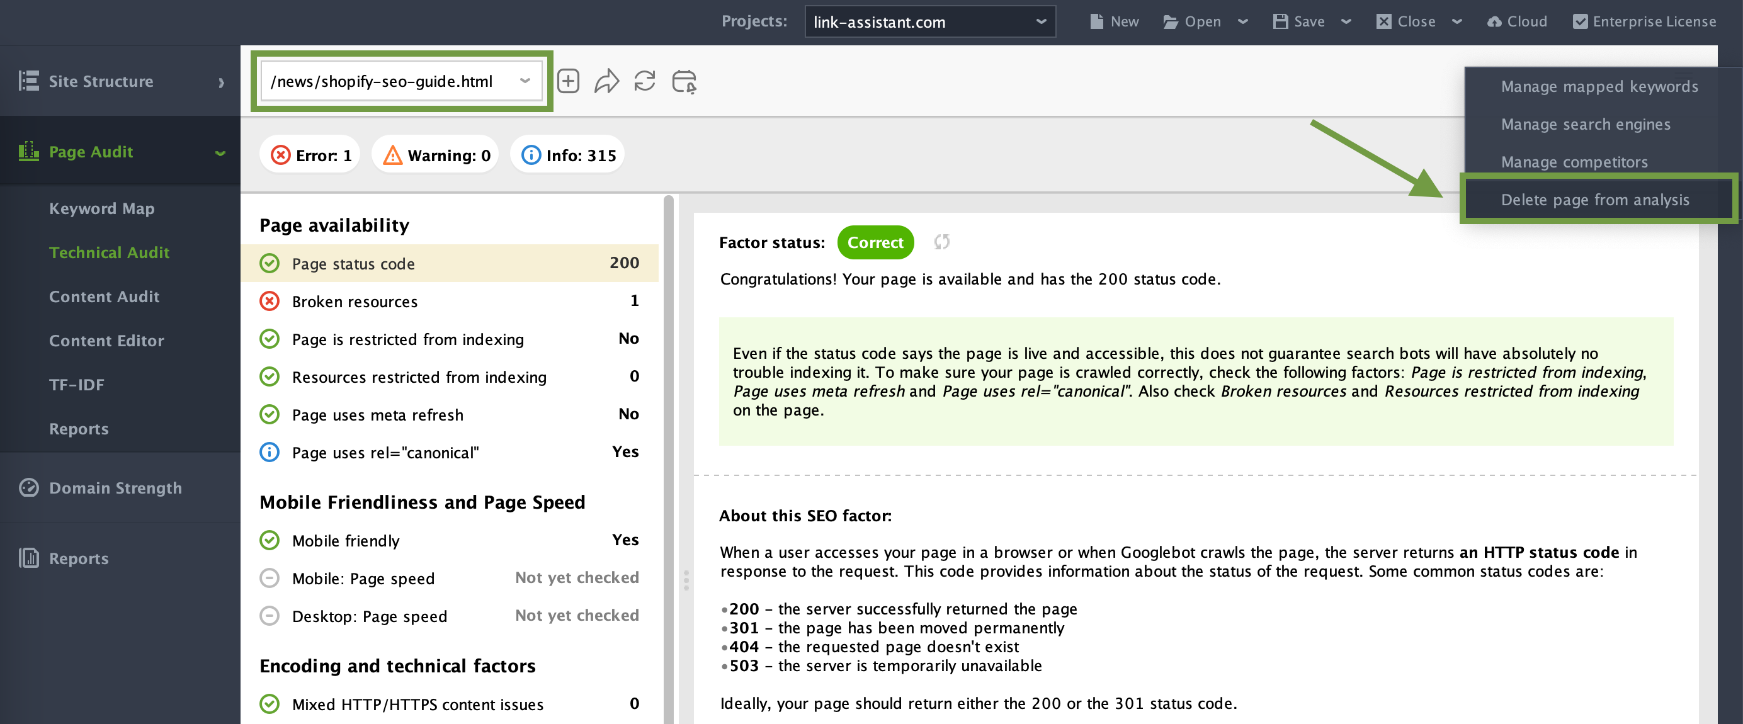Click the green check icon beside Mobile friendly
1743x724 pixels.
click(270, 540)
